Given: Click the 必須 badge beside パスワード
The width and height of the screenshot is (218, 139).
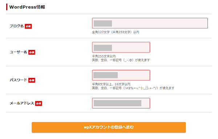Looking at the screenshot, I should (x=32, y=80).
